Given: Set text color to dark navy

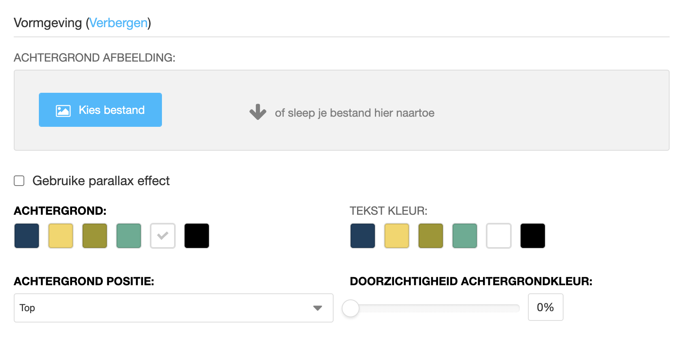Looking at the screenshot, I should [363, 236].
